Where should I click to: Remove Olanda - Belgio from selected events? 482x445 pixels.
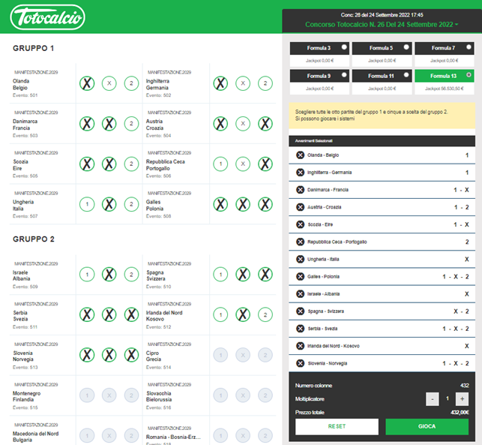point(300,155)
